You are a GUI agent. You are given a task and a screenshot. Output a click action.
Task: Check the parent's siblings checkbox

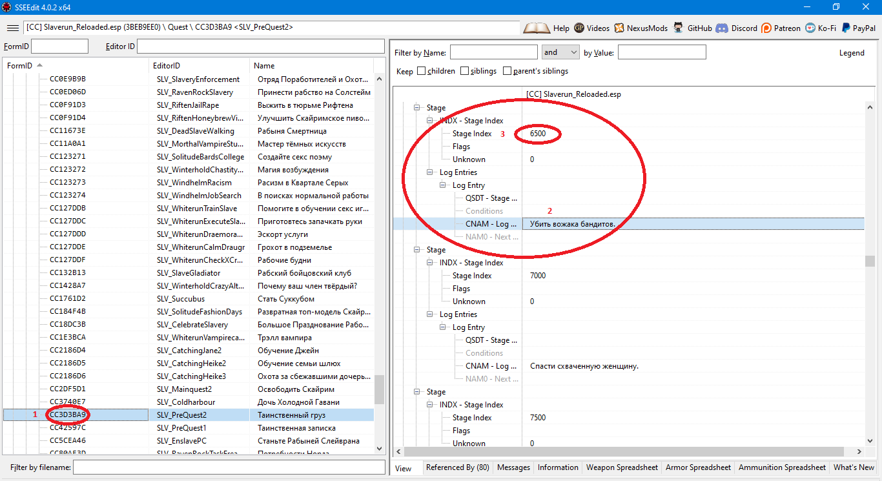[508, 71]
